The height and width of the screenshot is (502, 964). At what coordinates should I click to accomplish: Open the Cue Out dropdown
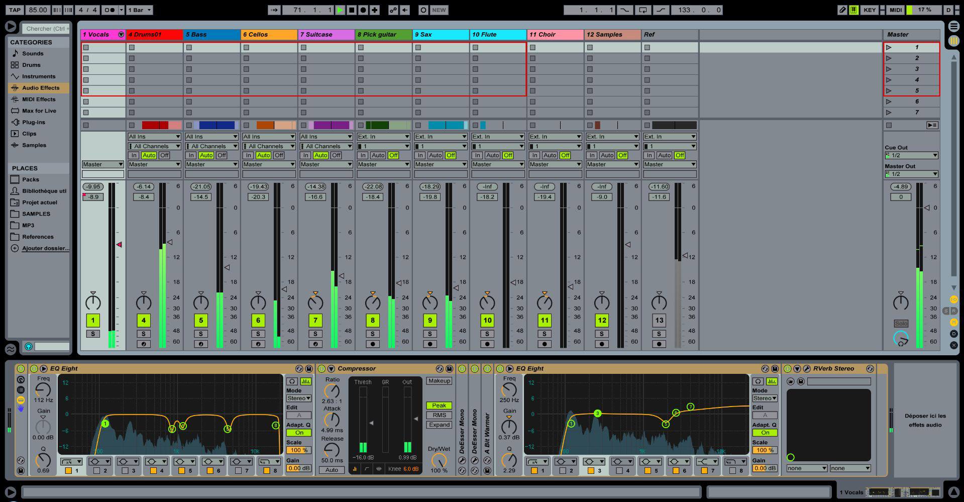(911, 155)
